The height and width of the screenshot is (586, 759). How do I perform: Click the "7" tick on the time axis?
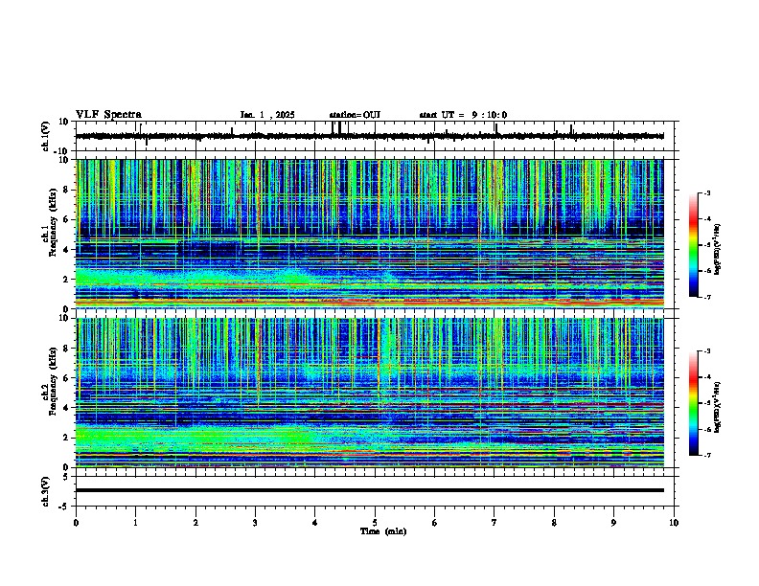click(494, 523)
